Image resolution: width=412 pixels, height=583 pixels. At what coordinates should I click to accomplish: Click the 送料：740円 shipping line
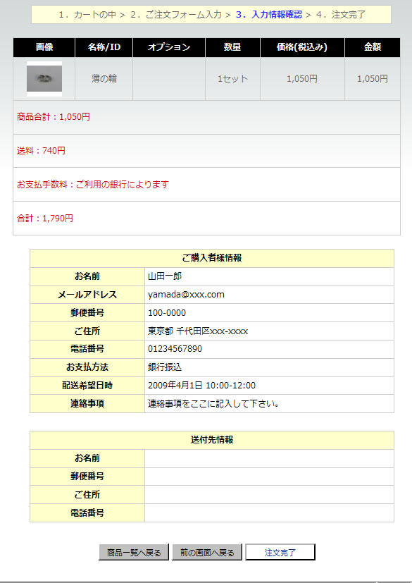41,151
